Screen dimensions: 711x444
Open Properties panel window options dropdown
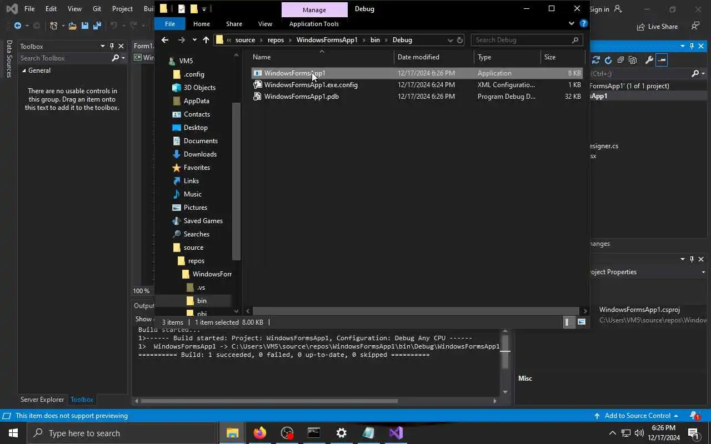[x=683, y=259]
